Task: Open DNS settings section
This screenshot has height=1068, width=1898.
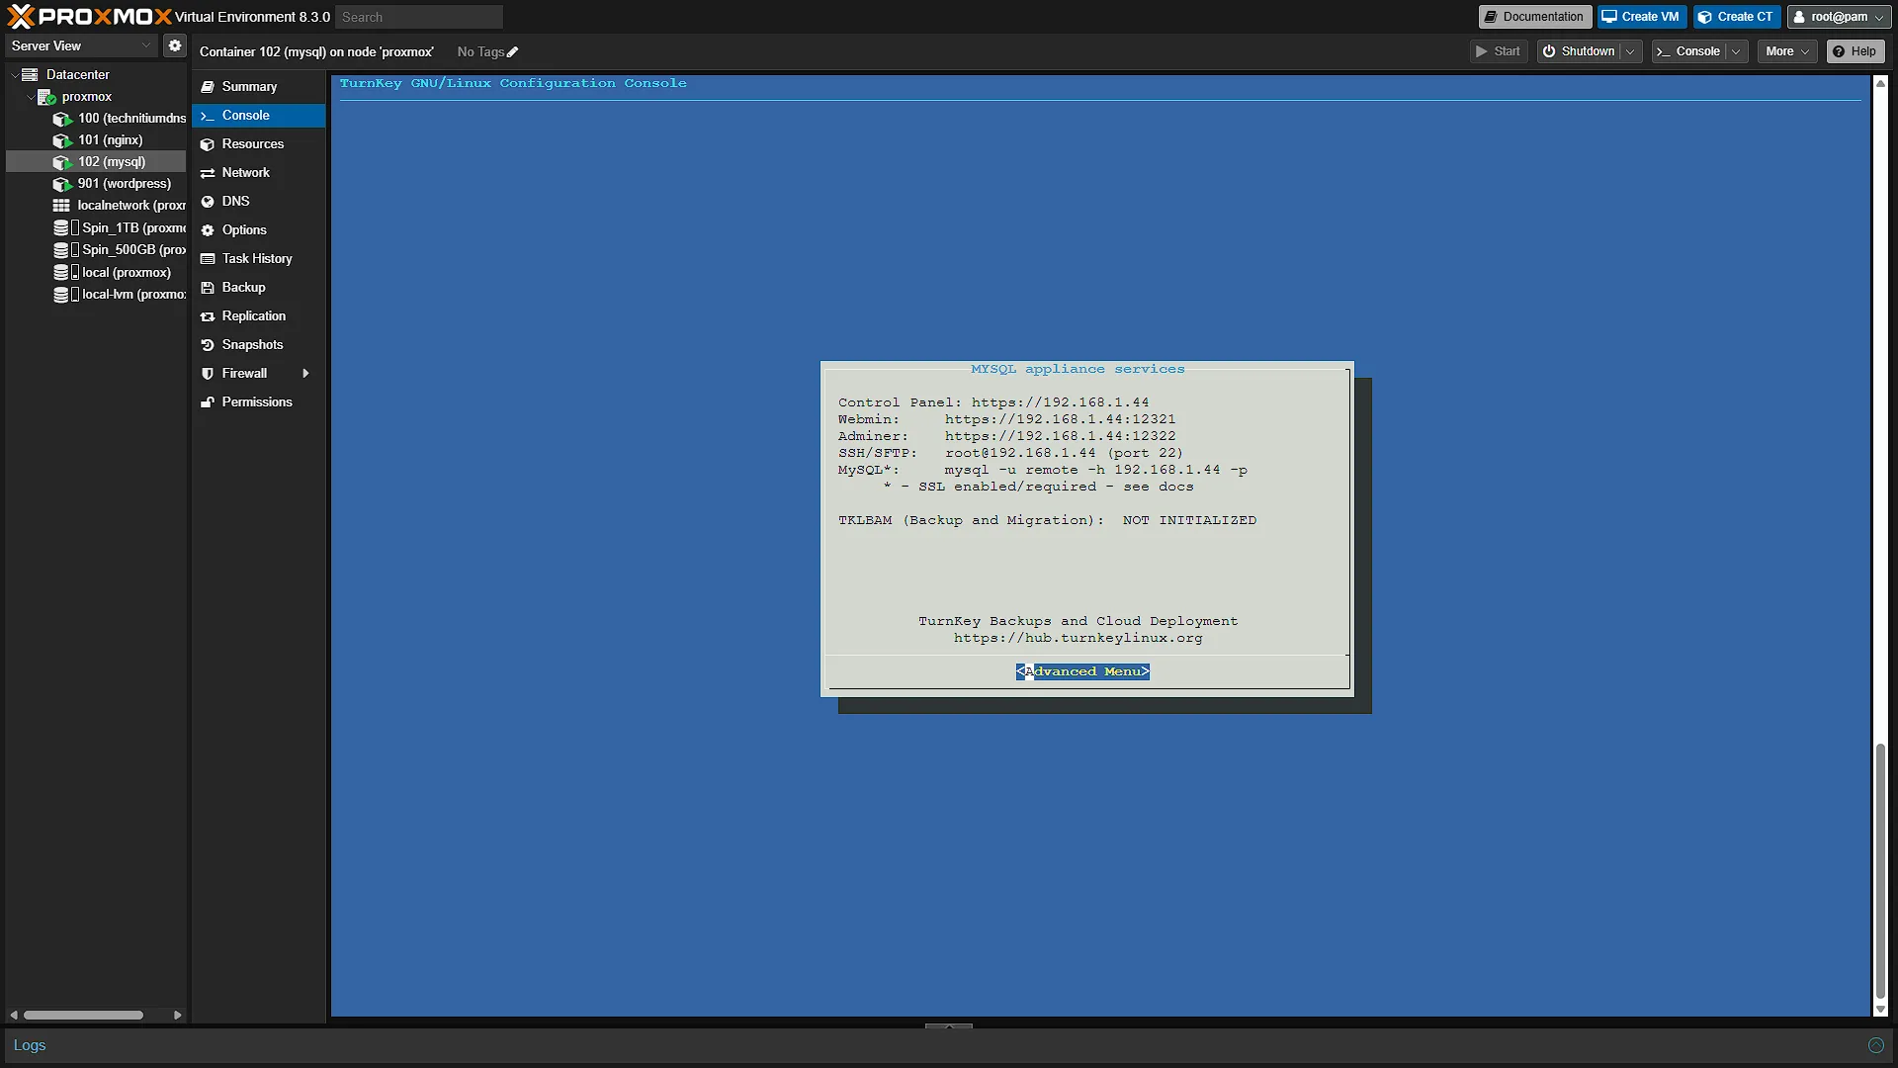Action: pos(258,202)
